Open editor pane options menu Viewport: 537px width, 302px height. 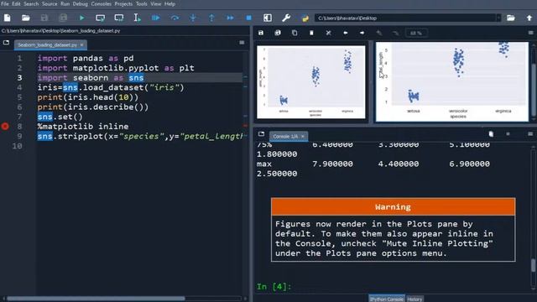click(x=242, y=43)
